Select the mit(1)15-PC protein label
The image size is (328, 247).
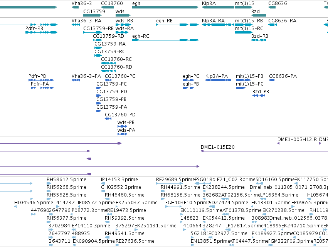click(249, 84)
